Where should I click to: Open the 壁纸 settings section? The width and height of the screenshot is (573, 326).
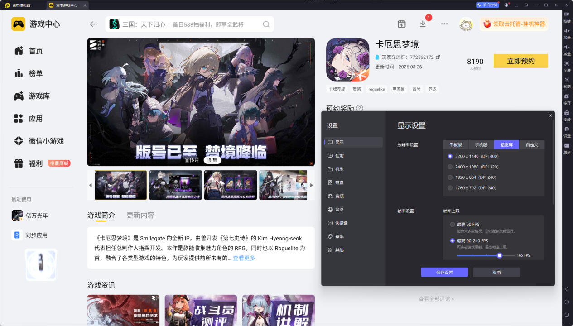(x=354, y=236)
